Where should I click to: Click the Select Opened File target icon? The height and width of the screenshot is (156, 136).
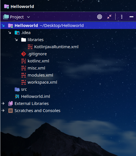(x=100, y=17)
